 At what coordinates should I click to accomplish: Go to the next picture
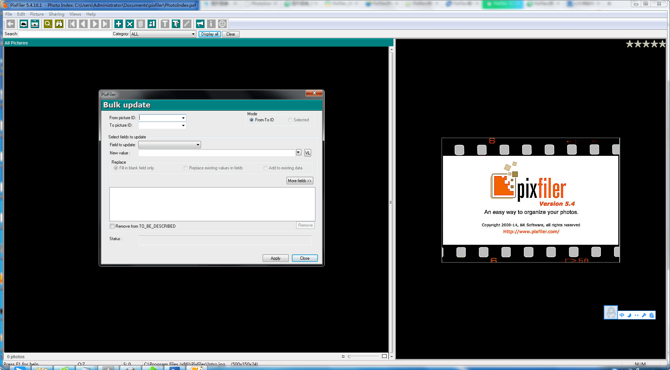coord(94,24)
